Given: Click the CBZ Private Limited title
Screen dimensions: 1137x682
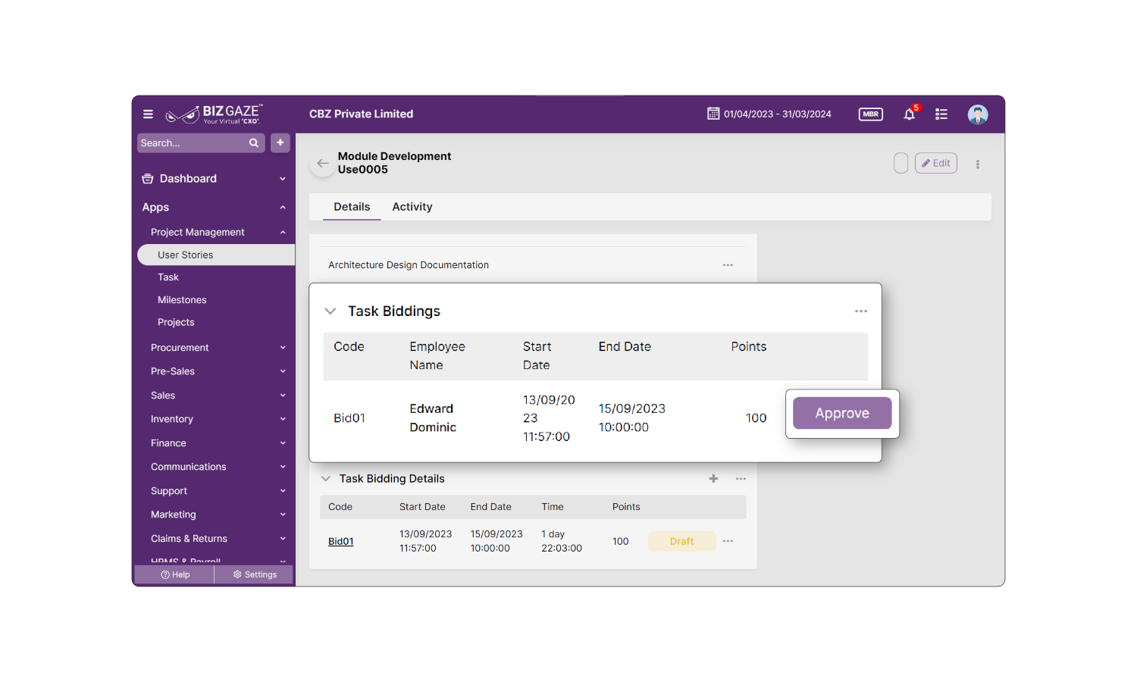Looking at the screenshot, I should [361, 114].
